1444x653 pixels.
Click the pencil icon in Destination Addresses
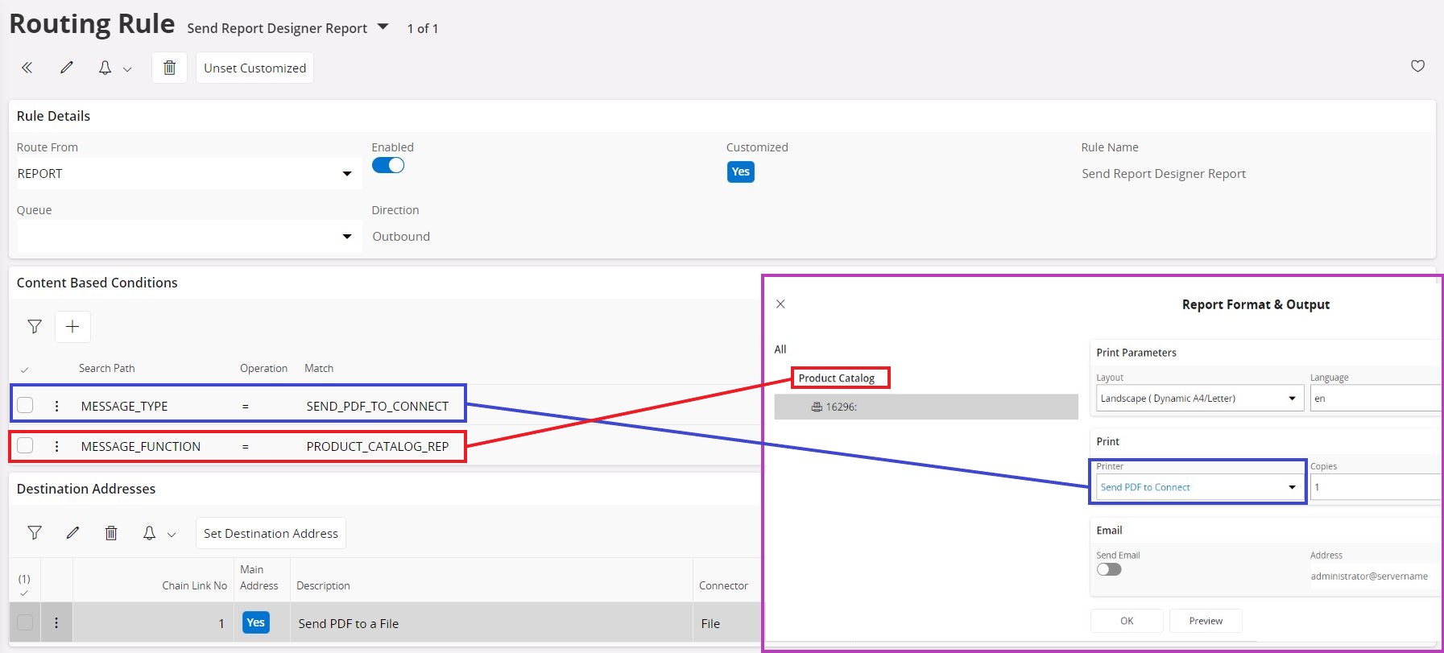click(x=72, y=533)
